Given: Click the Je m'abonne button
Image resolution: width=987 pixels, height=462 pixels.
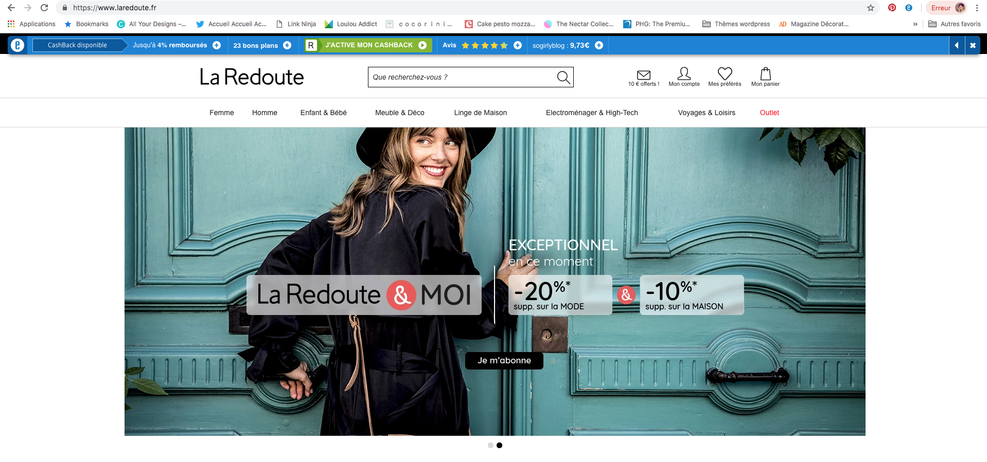Looking at the screenshot, I should (x=504, y=360).
